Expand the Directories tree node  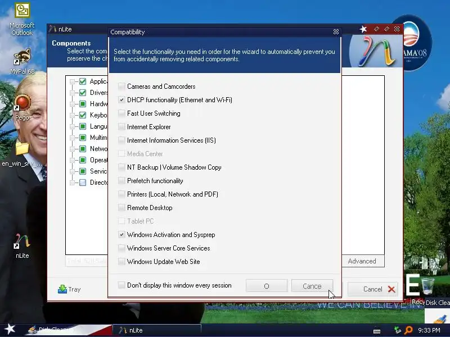[x=73, y=183]
